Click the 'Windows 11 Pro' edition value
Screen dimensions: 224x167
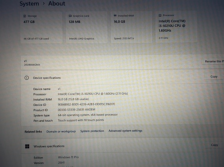(x=68, y=157)
